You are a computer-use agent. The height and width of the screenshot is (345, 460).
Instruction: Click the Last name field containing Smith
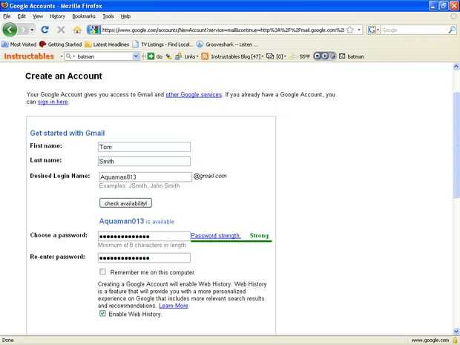[144, 161]
